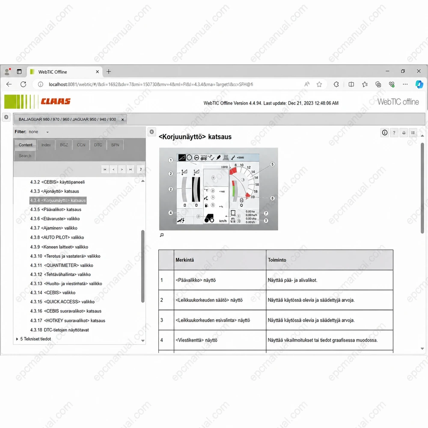Open browser settings and more menu

405,84
